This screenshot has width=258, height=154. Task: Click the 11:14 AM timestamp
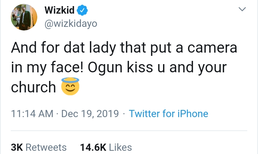click(x=32, y=114)
